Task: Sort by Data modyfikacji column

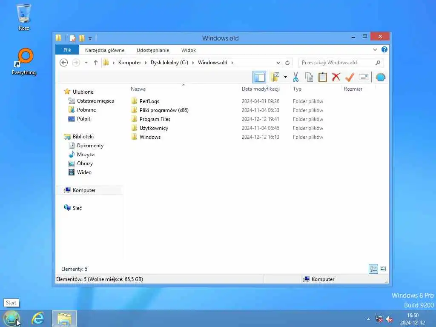Action: (x=261, y=89)
